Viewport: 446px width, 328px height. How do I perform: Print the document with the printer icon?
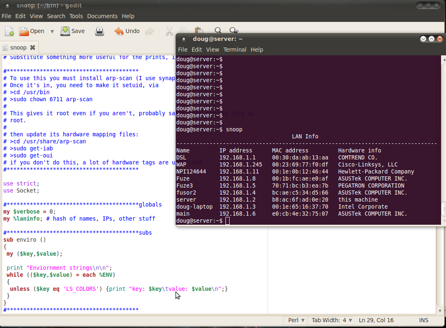(x=99, y=31)
